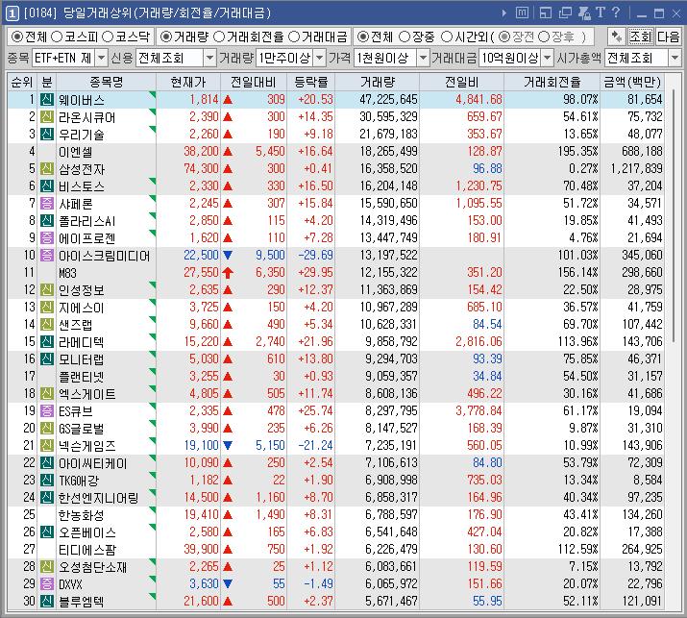Screen dimensions: 687x618
Task: Click the table's vertical scrollbar thumb
Action: click(x=674, y=214)
